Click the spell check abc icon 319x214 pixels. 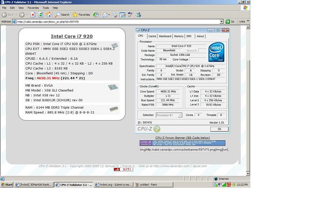coord(130,14)
